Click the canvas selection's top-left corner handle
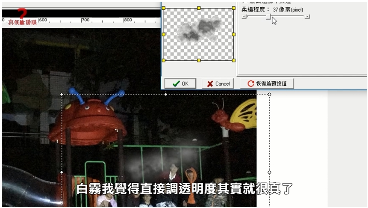Image resolution: width=368 pixels, height=208 pixels. (x=62, y=95)
